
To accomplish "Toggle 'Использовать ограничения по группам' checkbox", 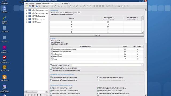I will [51, 68].
